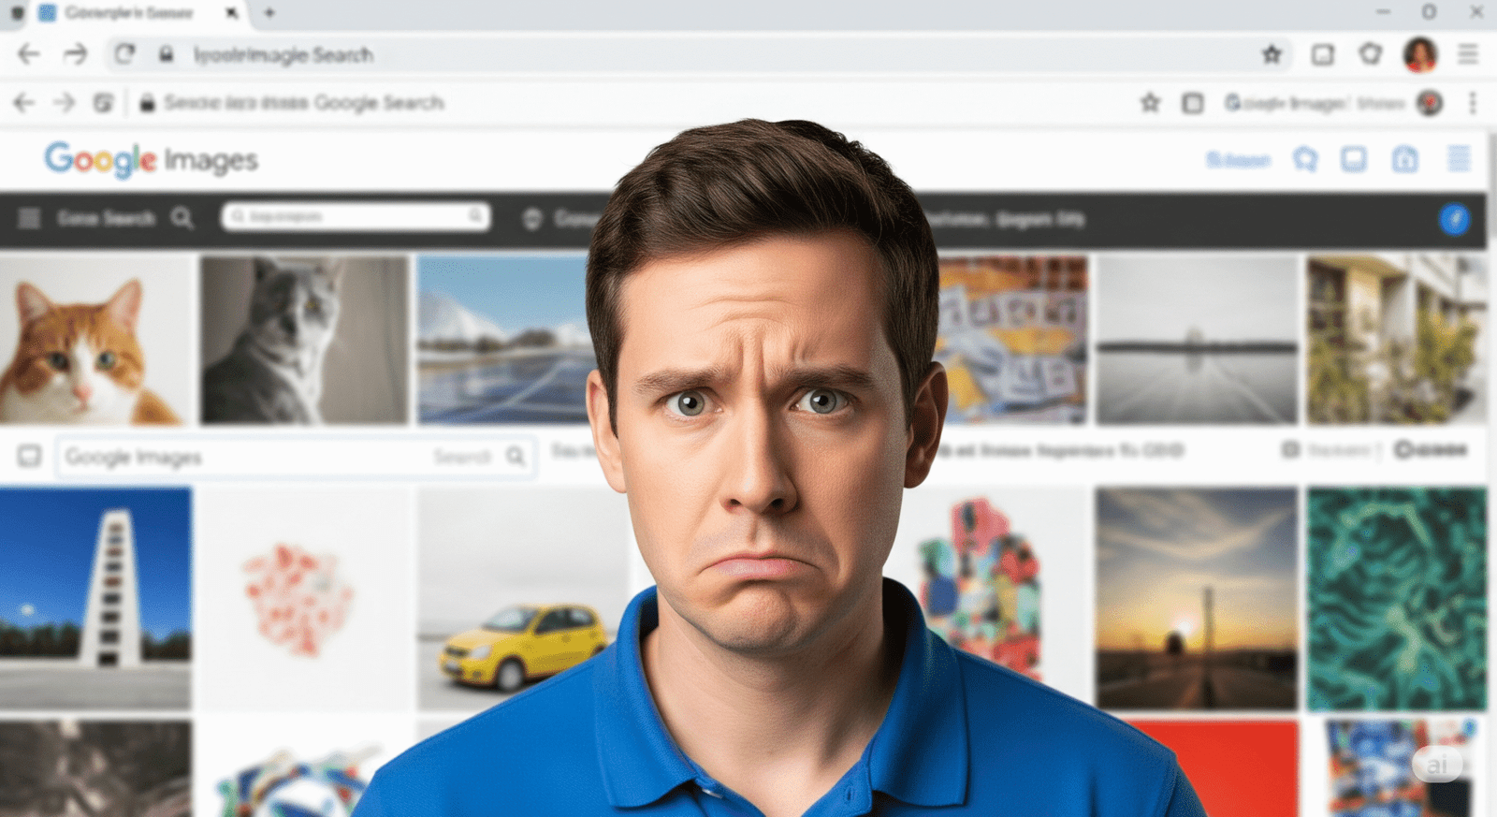Open the teal abstract pattern thumbnail
Viewport: 1497px width, 817px height.
[1397, 598]
